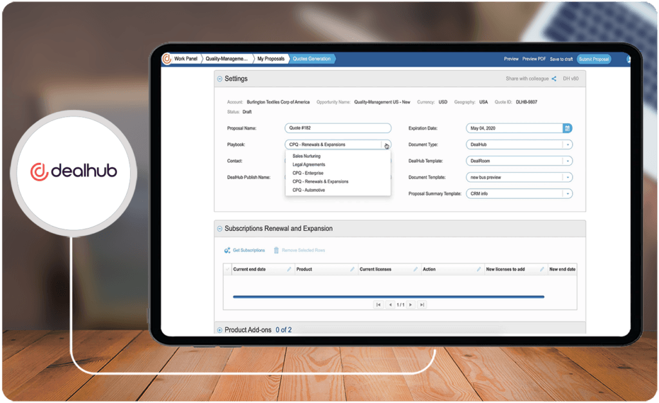Choose CPQ - Renewals & Expansions in list
Viewport: 659px width, 403px height.
click(320, 182)
